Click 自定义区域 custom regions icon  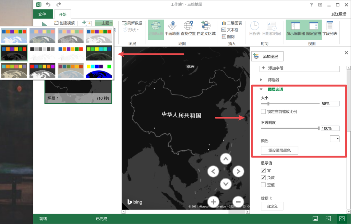206,29
